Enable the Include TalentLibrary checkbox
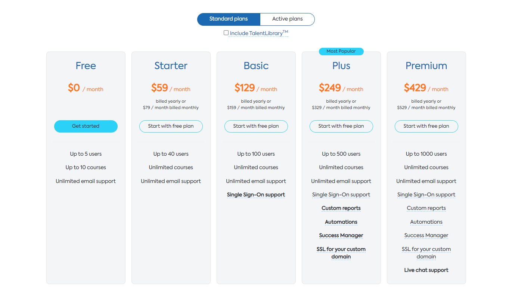The height and width of the screenshot is (289, 509). tap(226, 32)
